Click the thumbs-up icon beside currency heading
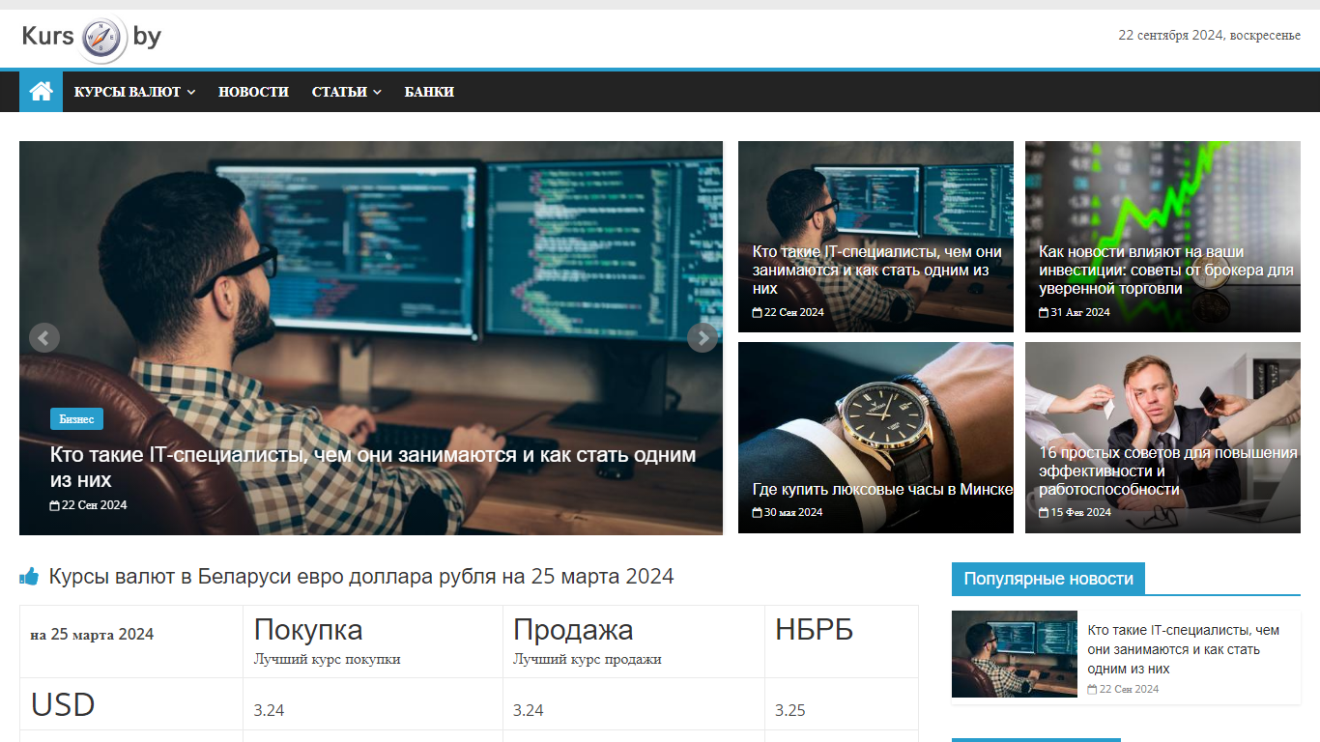 (29, 577)
